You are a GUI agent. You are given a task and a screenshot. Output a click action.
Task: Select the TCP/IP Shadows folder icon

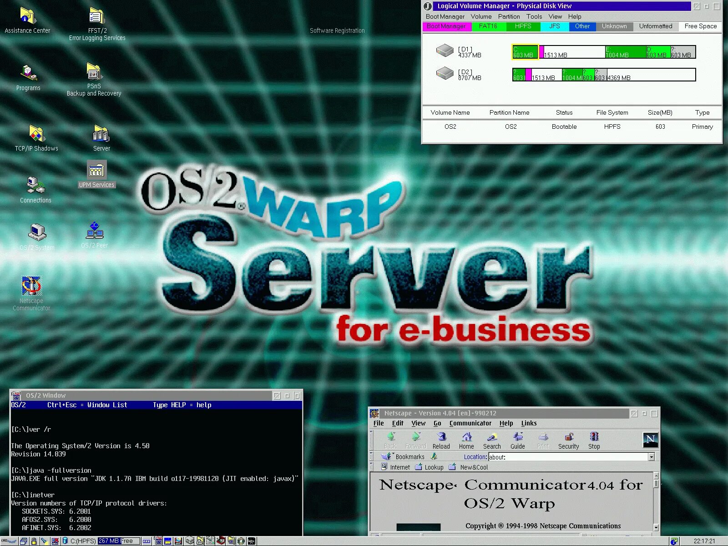(36, 138)
